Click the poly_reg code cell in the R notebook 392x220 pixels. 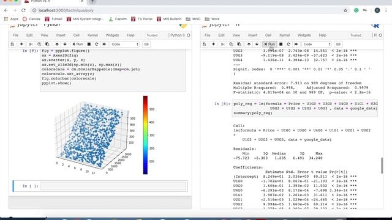coord(305,108)
